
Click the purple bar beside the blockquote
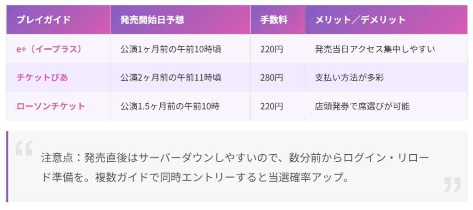pos(7,167)
